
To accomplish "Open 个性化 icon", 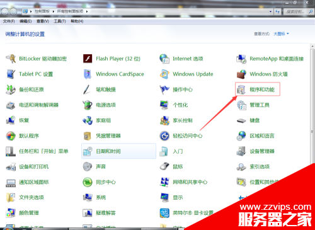I will coord(164,105).
